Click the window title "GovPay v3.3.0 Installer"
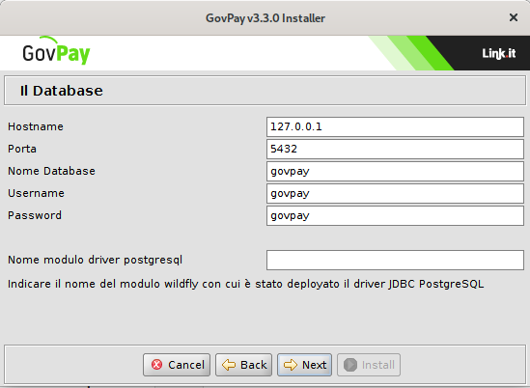530x388 pixels. point(265,18)
